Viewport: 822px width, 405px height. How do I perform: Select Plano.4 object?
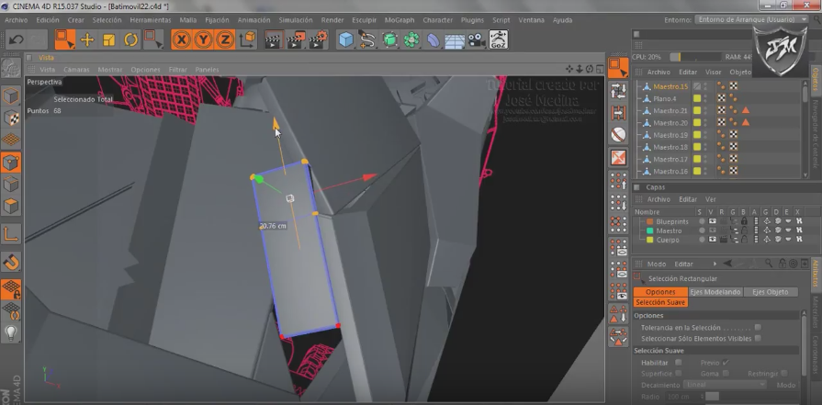pos(665,98)
